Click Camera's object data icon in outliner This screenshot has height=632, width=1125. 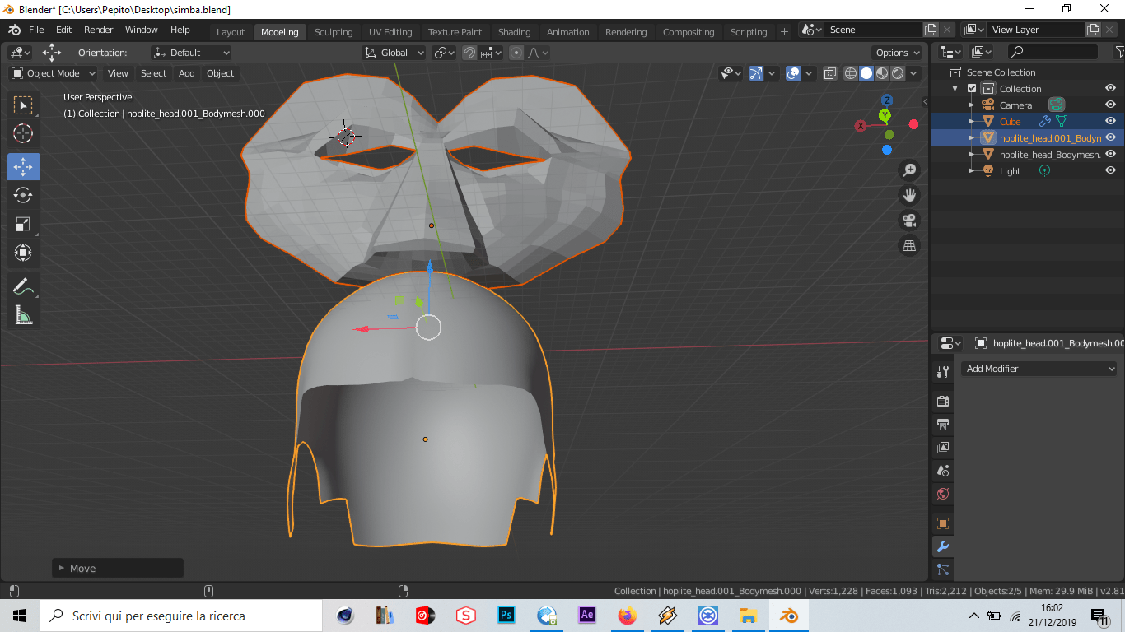(1057, 105)
